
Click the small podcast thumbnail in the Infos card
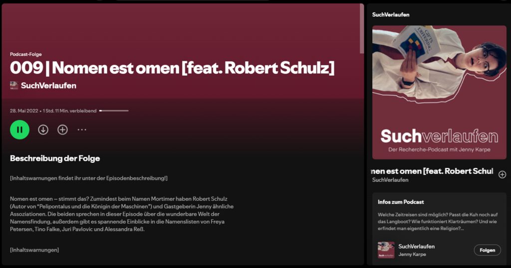(x=386, y=250)
